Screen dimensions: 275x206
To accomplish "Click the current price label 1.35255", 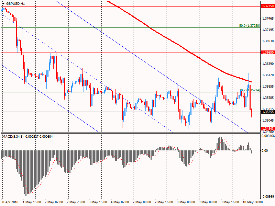I will point(268,112).
